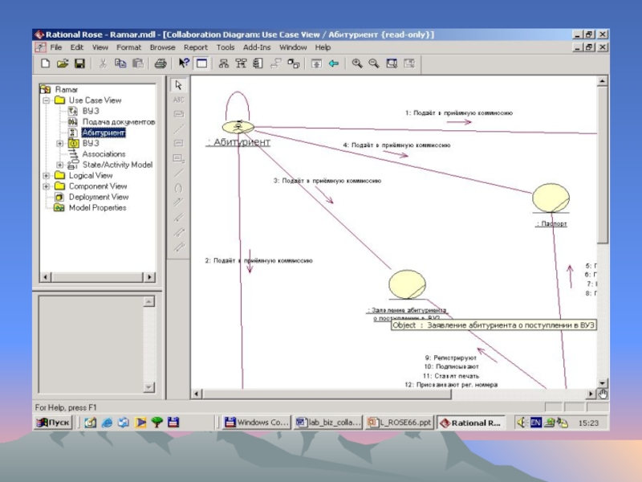Select Подача документов diagram in tree

click(x=118, y=122)
